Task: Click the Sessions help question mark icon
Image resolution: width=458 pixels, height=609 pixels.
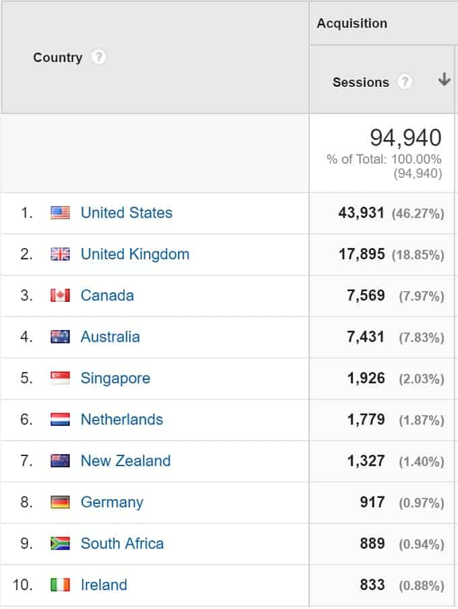Action: [405, 82]
